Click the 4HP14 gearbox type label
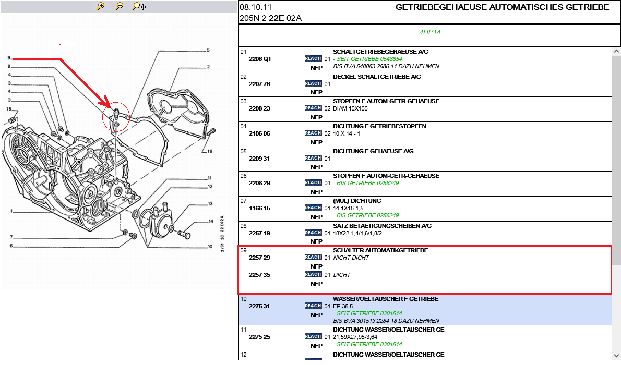This screenshot has height=365, width=621. (x=429, y=32)
